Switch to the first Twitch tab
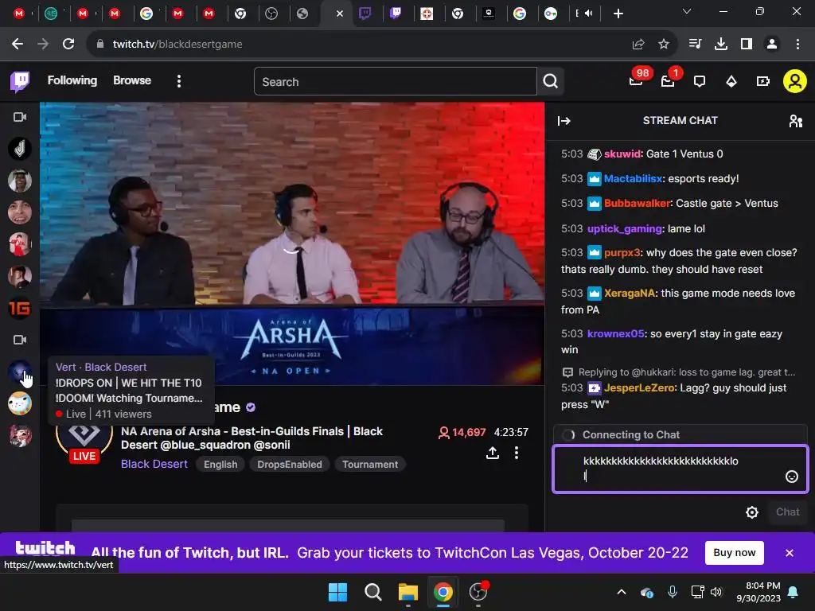This screenshot has height=611, width=815. pos(365,14)
